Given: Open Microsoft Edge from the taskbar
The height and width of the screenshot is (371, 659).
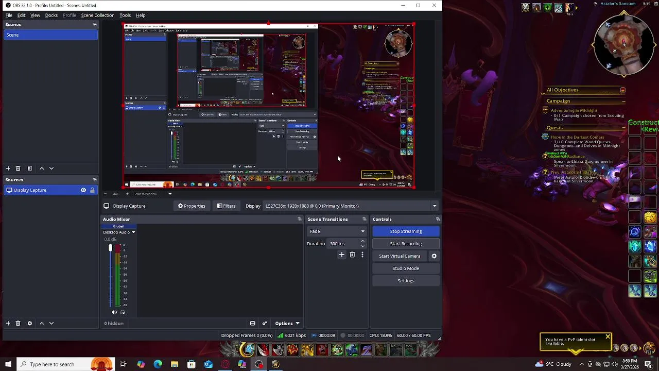Looking at the screenshot, I should pyautogui.click(x=158, y=364).
